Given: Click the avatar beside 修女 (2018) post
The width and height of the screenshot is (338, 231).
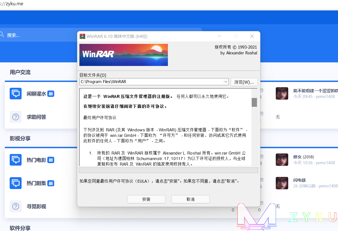Looking at the screenshot, I should coord(282,160).
